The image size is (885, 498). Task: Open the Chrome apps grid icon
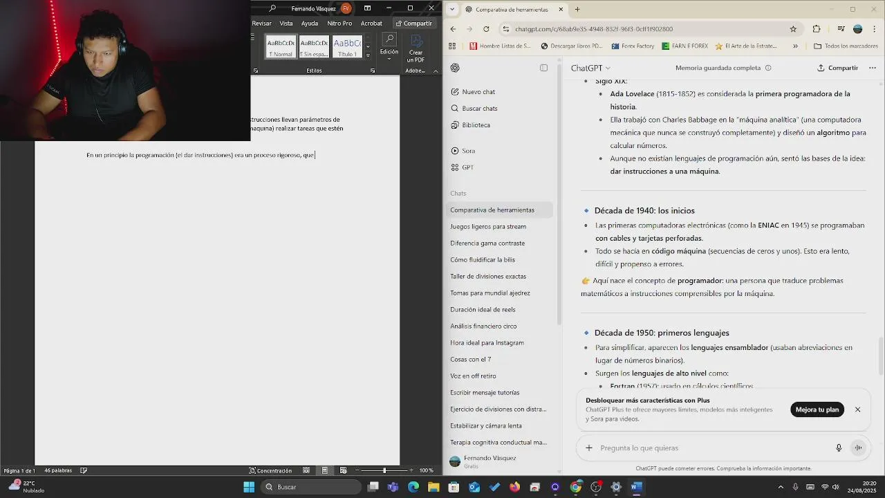coord(452,46)
